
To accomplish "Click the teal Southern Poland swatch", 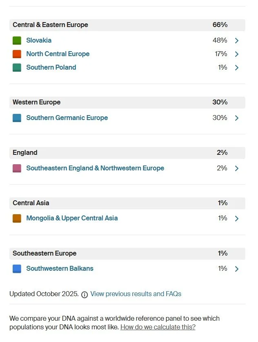I will pyautogui.click(x=17, y=68).
